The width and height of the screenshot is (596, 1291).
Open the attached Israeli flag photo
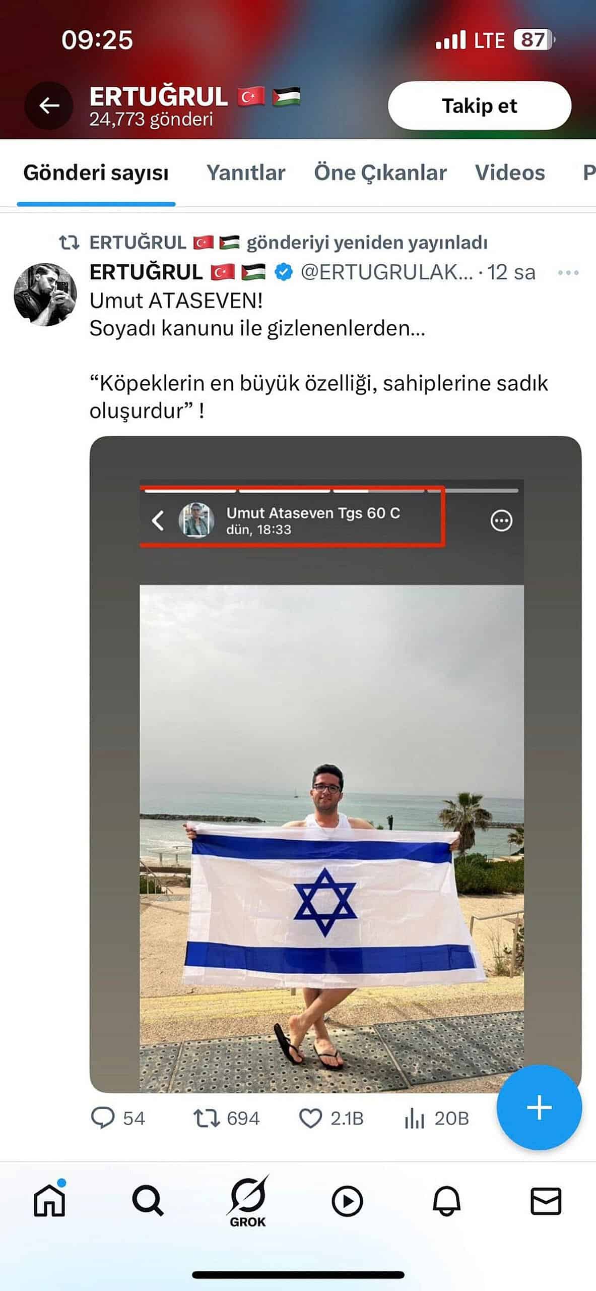(x=336, y=764)
